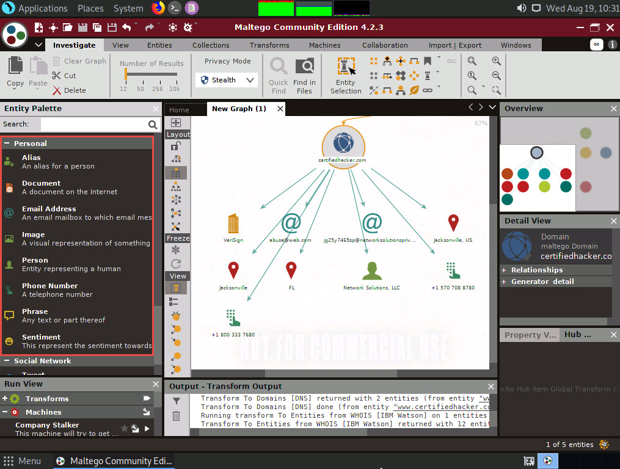
Task: Go to the Home graph tab
Action: point(179,109)
